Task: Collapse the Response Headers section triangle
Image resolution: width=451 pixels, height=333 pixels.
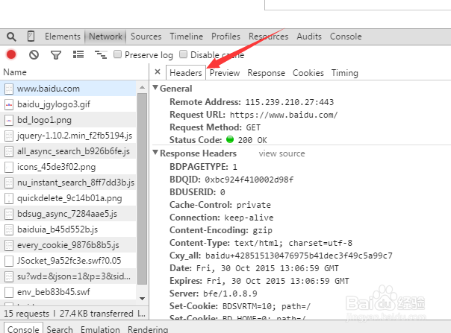Action: point(155,153)
